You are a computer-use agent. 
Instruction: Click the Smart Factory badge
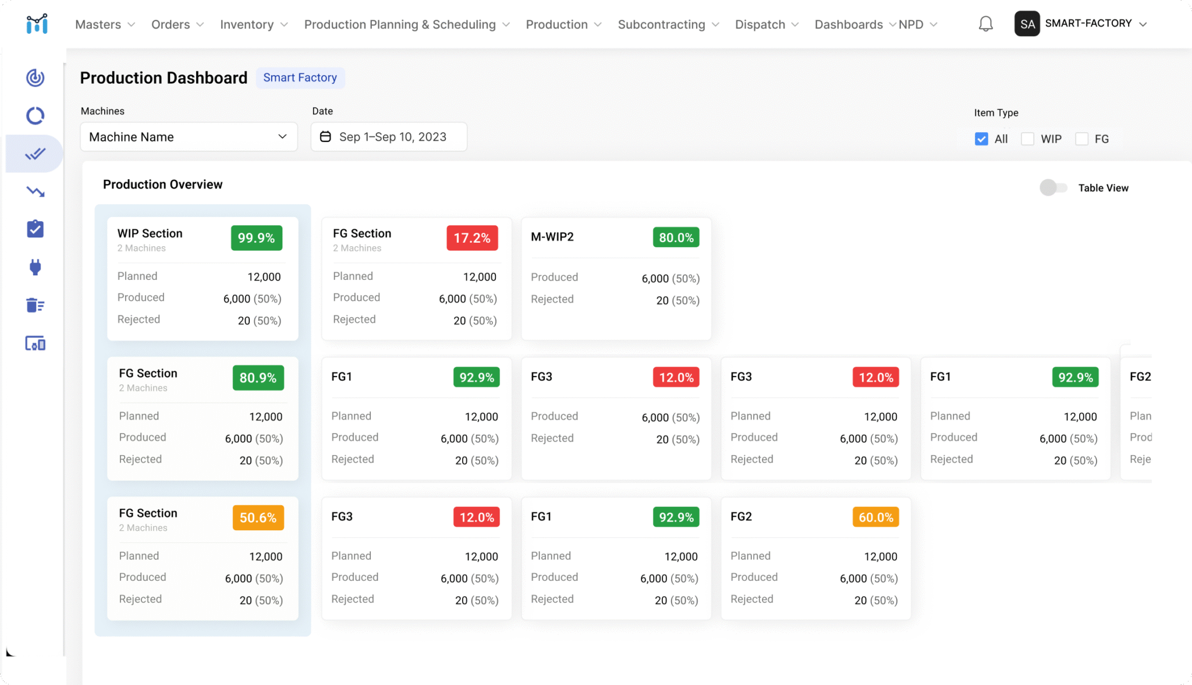[x=300, y=77]
